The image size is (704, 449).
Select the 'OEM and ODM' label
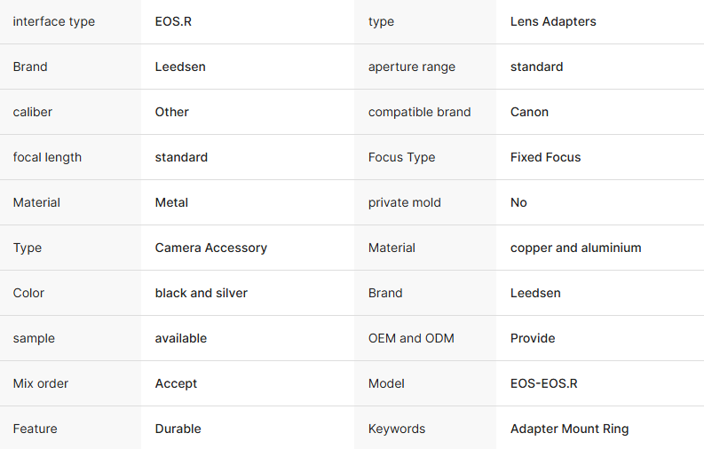[411, 338]
